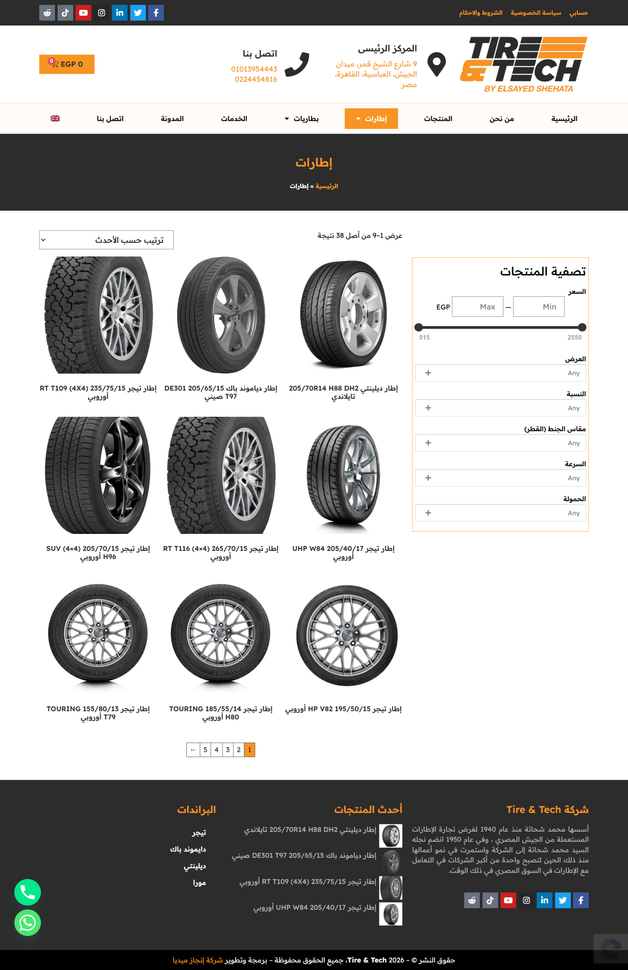Open the ترتيب حسب الأحدث sort dropdown

(x=106, y=240)
